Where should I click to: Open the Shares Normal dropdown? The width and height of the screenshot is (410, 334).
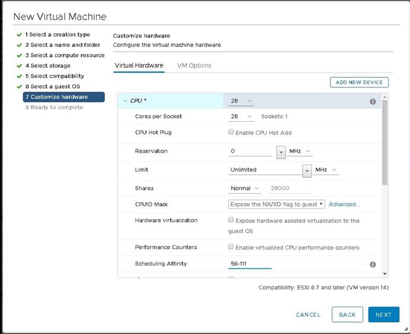pyautogui.click(x=244, y=188)
